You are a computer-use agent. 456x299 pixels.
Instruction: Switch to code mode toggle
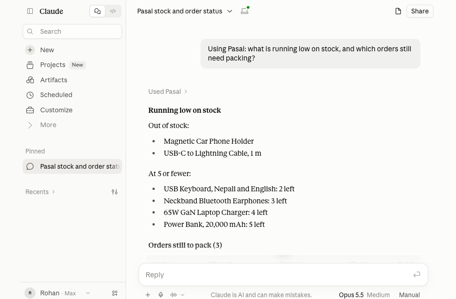coord(113,12)
